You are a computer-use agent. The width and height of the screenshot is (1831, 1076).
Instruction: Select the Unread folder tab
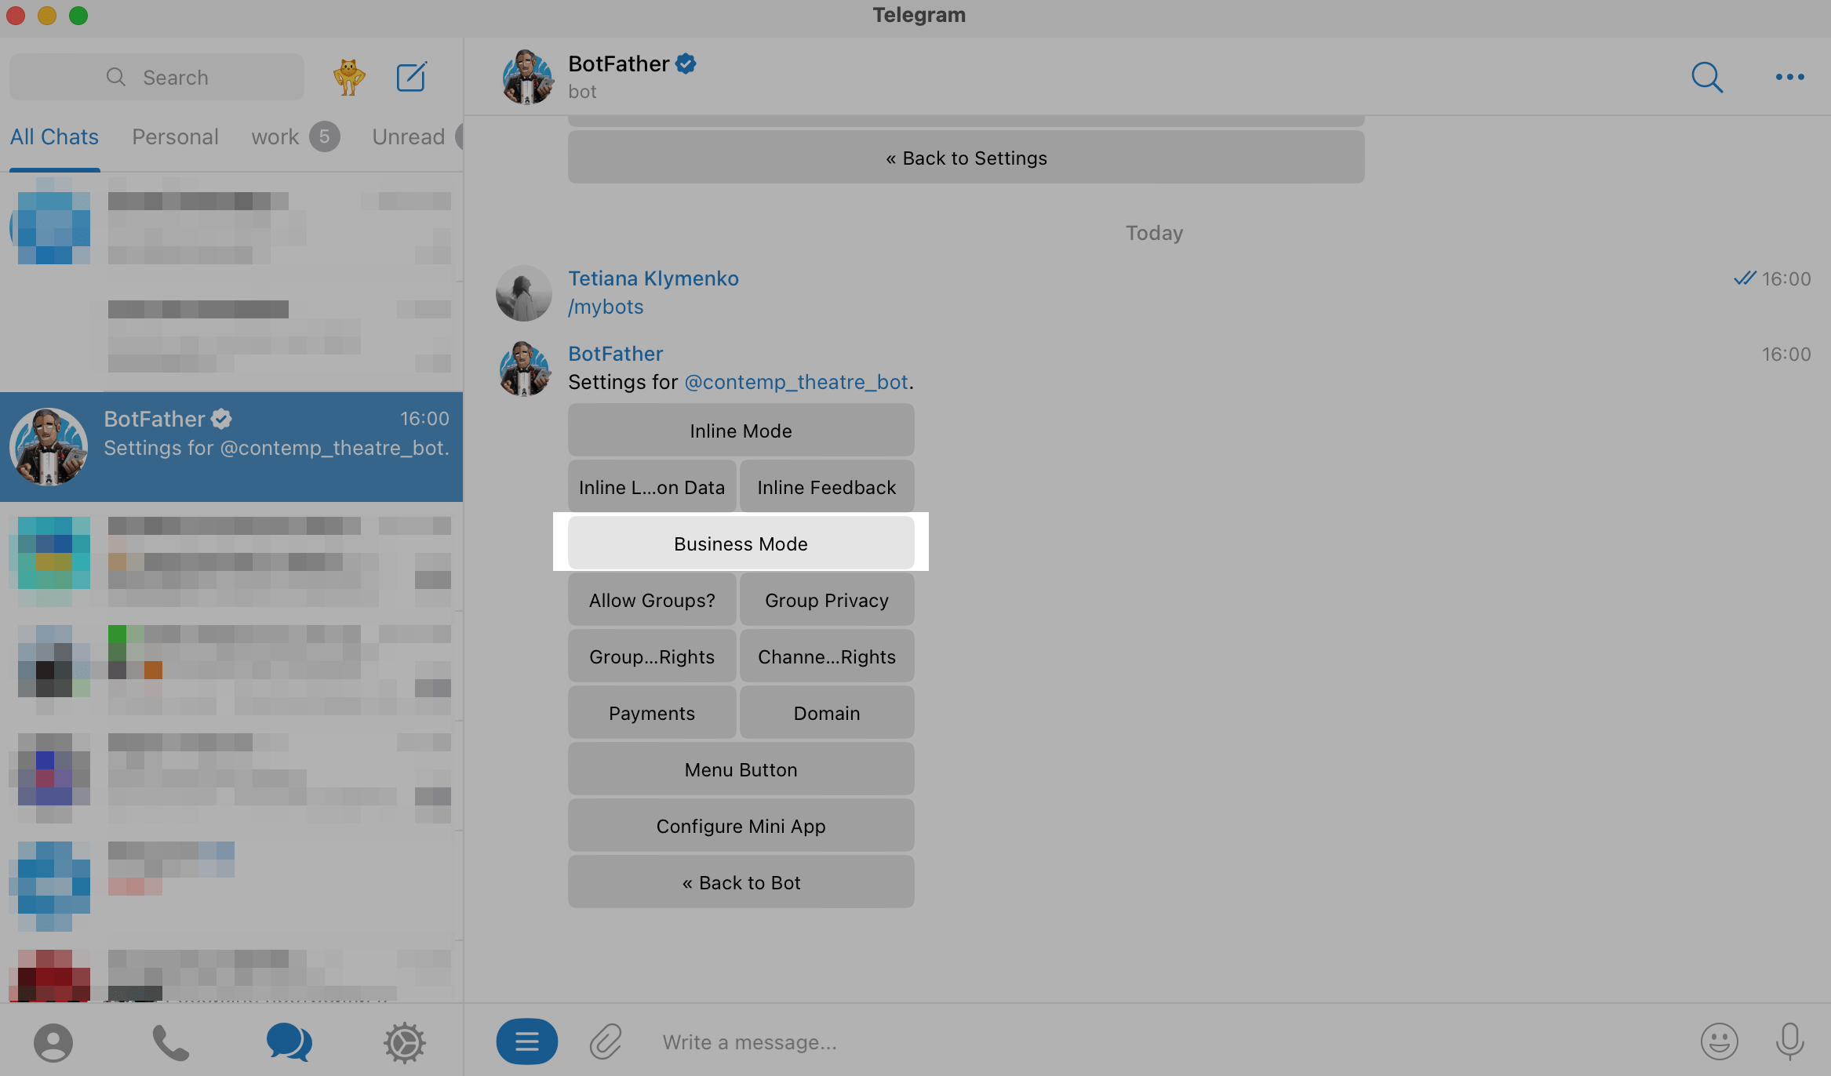[x=408, y=136]
